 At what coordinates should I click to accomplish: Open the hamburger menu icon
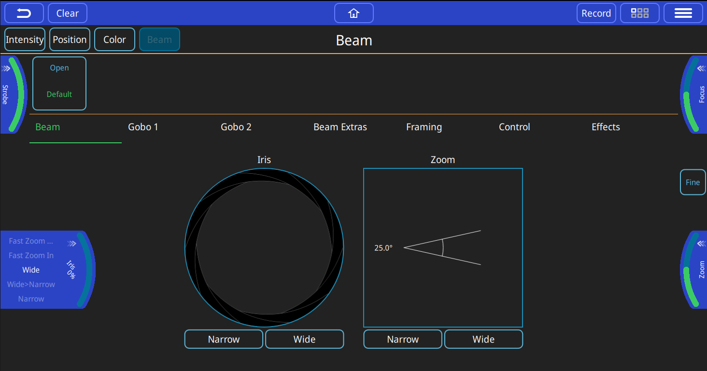click(x=683, y=13)
